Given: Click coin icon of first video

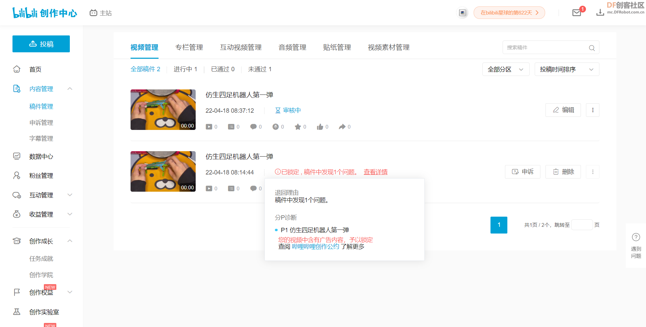Looking at the screenshot, I should 276,127.
